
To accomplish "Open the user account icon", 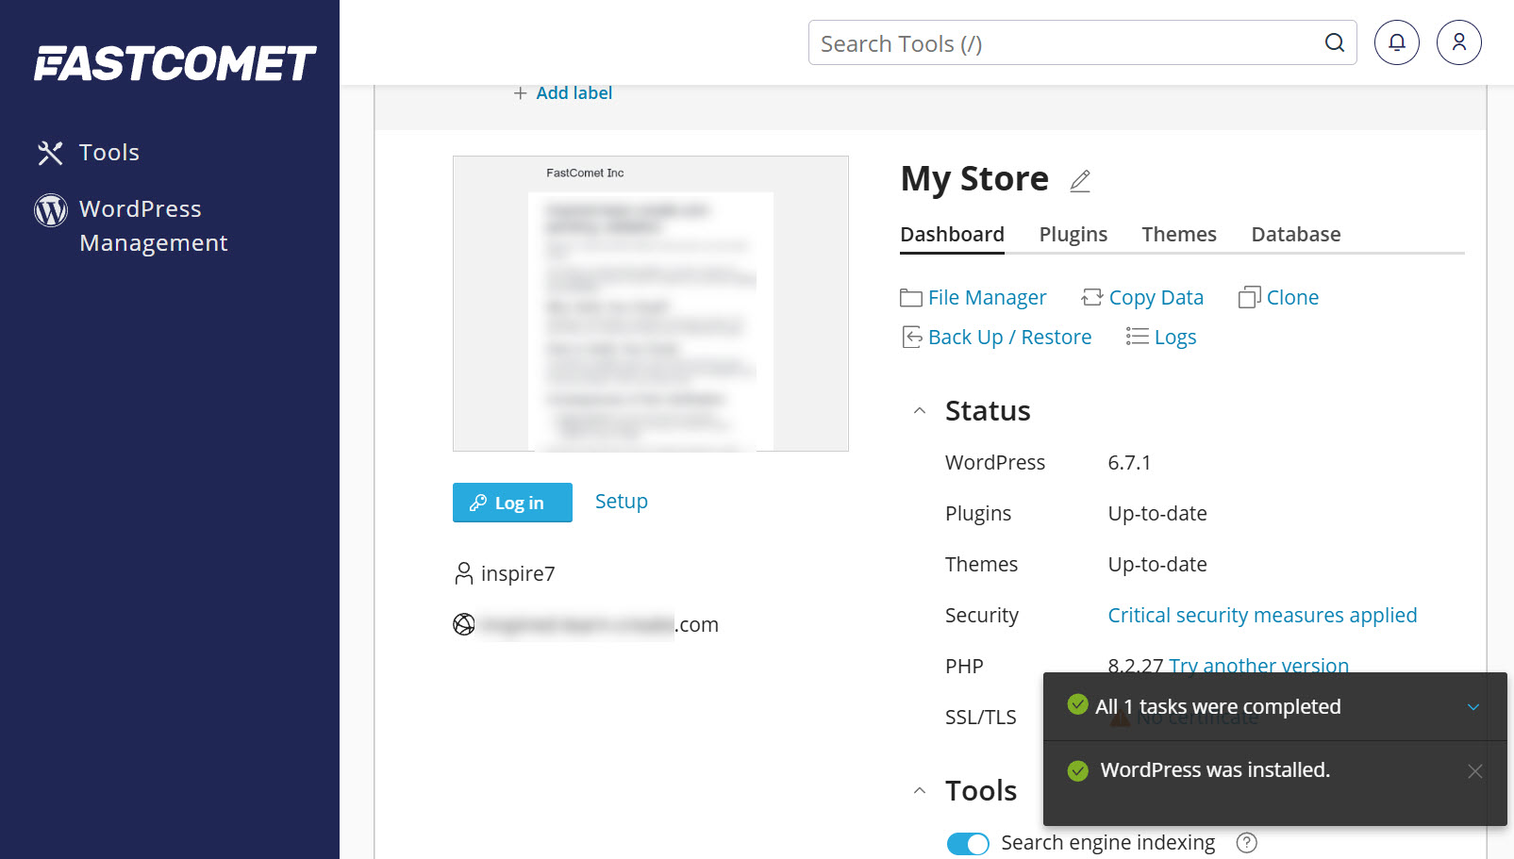I will pos(1458,42).
